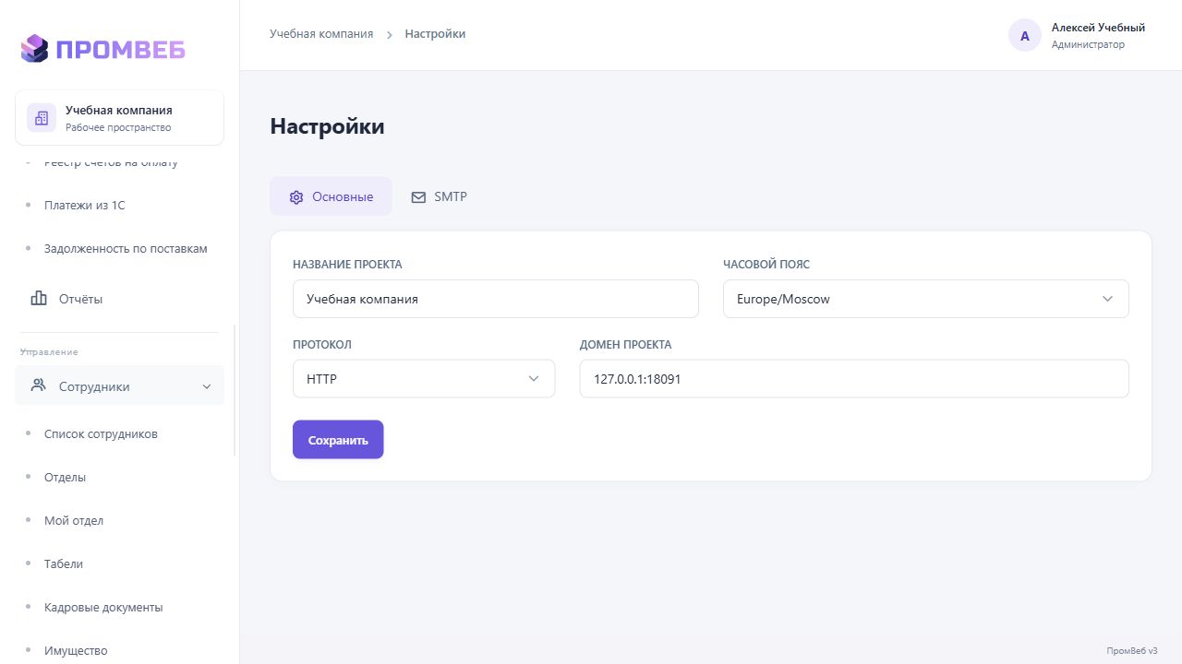Focus the Название проекта input field
1182x664 pixels.
tap(496, 299)
